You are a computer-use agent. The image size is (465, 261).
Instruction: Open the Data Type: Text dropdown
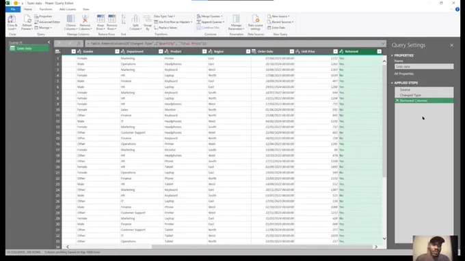(164, 16)
